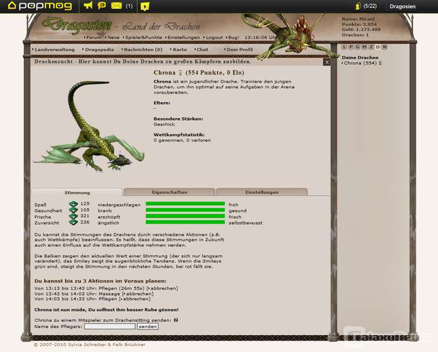Click the popmog P coin icon

tap(102, 5)
